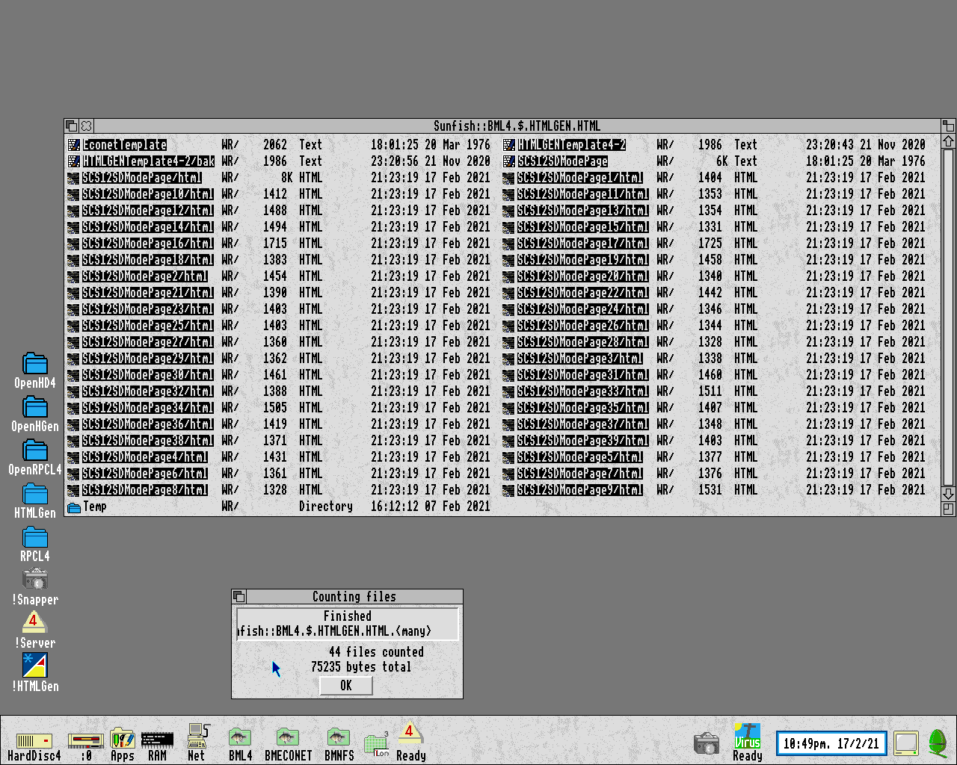
Task: Click the RAM disc icon
Action: tap(157, 741)
